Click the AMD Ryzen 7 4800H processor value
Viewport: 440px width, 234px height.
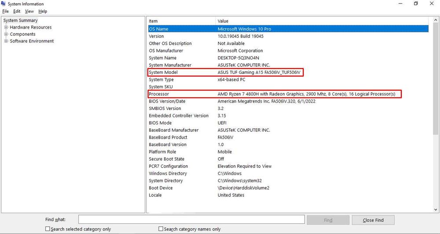[306, 94]
